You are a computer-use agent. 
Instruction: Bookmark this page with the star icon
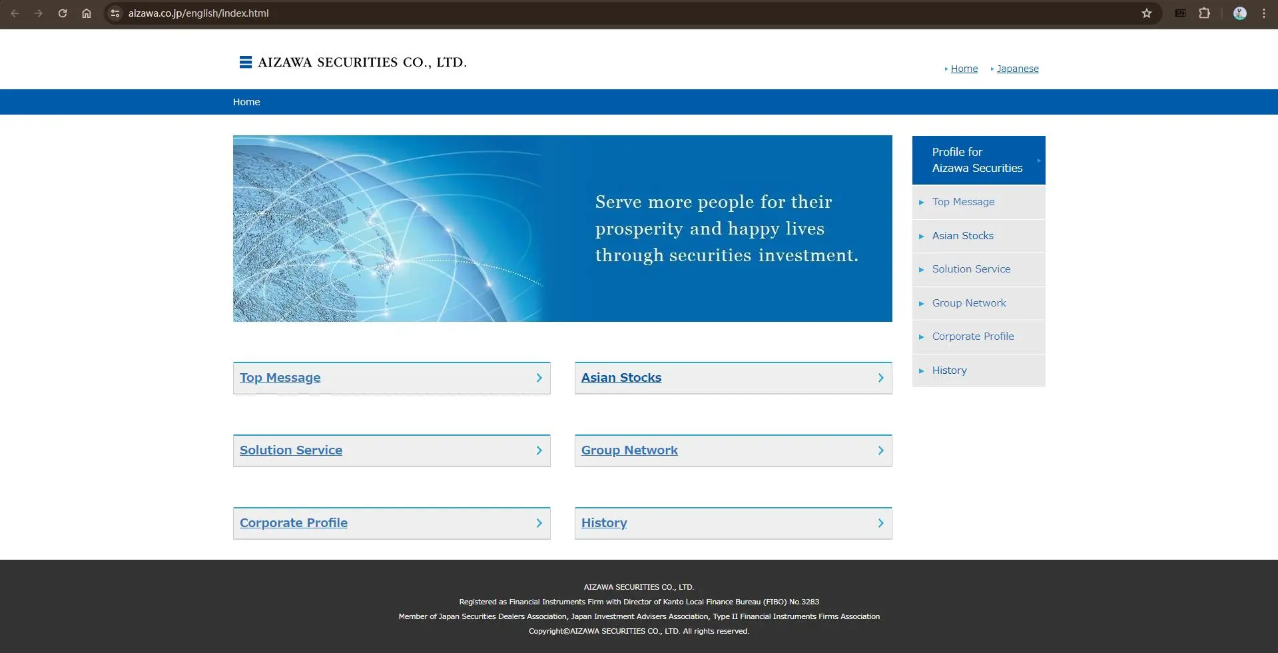[1147, 13]
